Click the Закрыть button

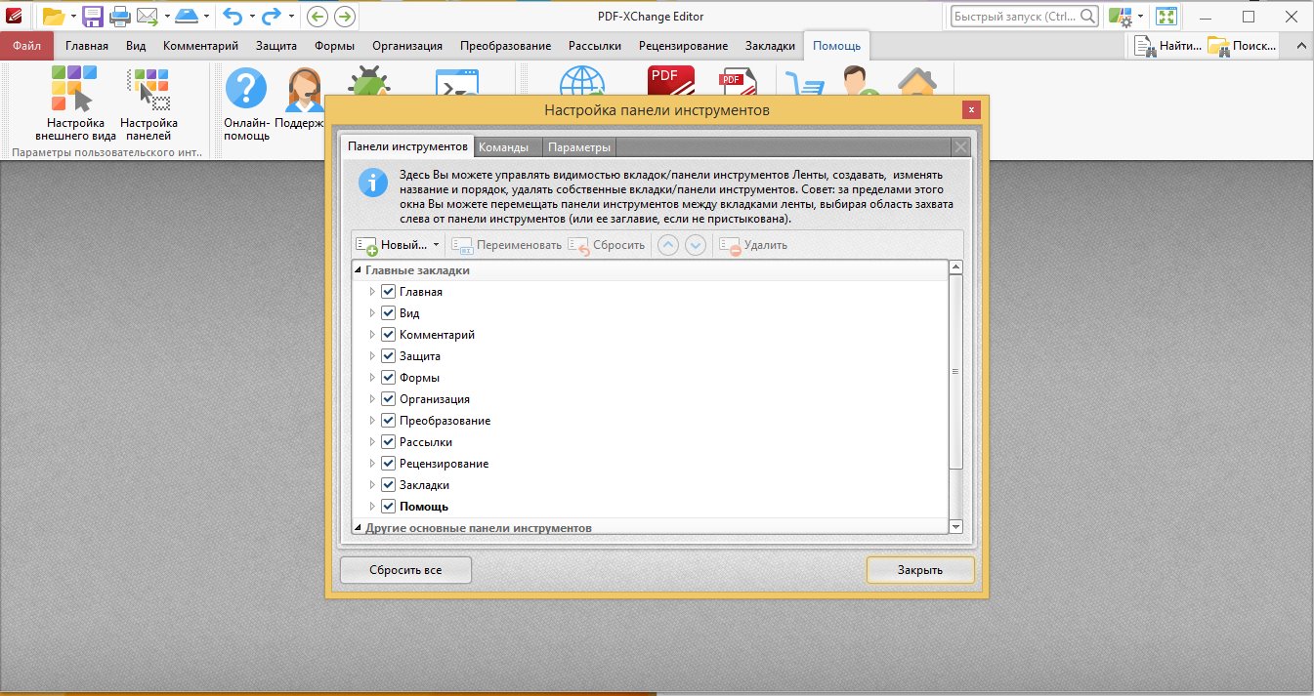[919, 570]
